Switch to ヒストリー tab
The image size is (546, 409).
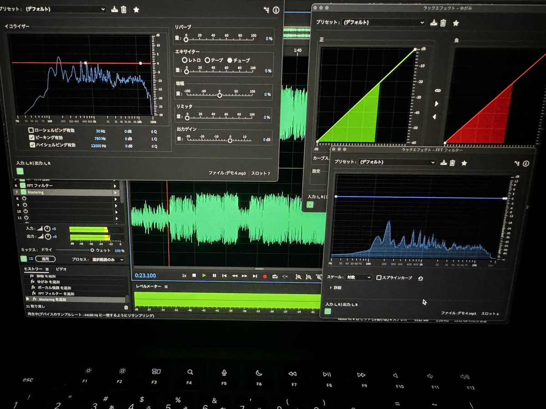pyautogui.click(x=33, y=269)
